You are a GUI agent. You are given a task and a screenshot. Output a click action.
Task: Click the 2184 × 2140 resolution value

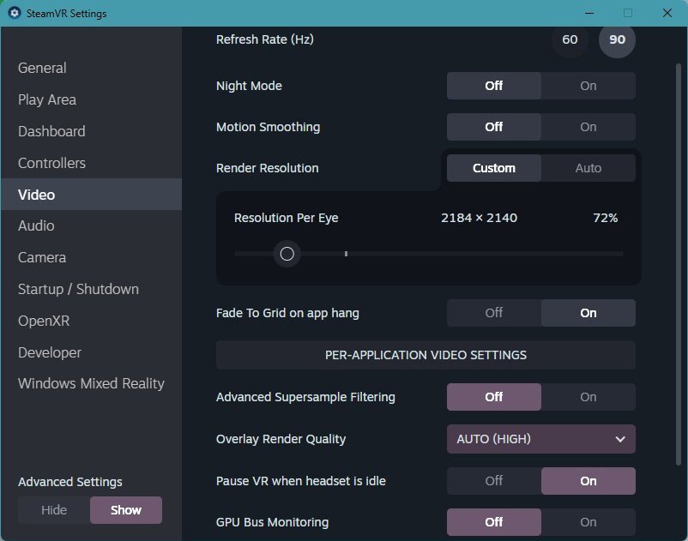(480, 218)
